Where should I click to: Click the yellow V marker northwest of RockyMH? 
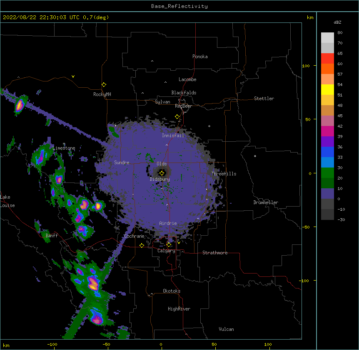point(73,76)
